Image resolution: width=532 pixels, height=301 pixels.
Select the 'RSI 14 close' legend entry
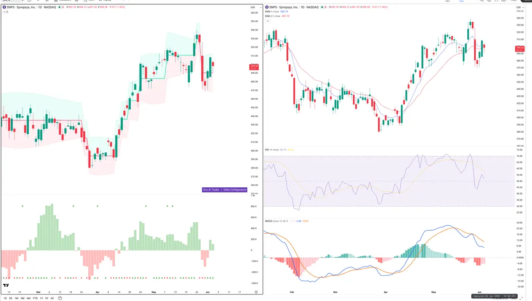272,150
